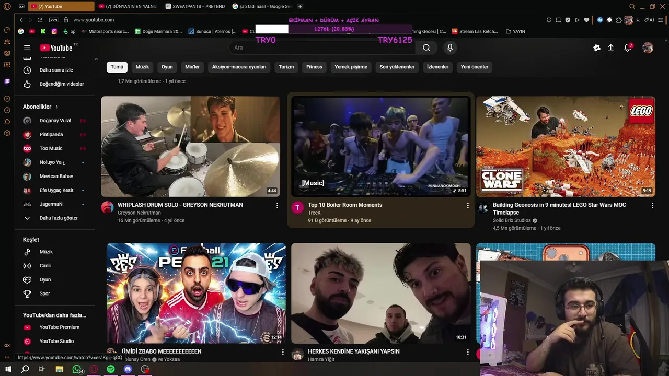Open Opera easy setup sliders icon
The height and width of the screenshot is (376, 669).
coord(661,20)
